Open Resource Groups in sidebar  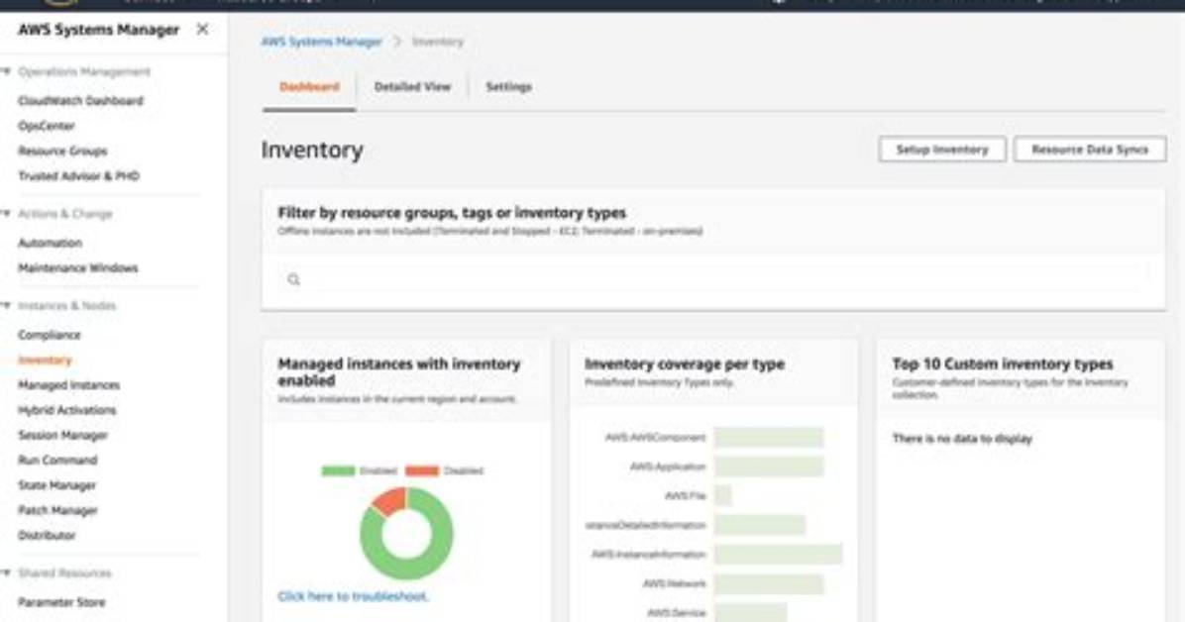pos(62,151)
